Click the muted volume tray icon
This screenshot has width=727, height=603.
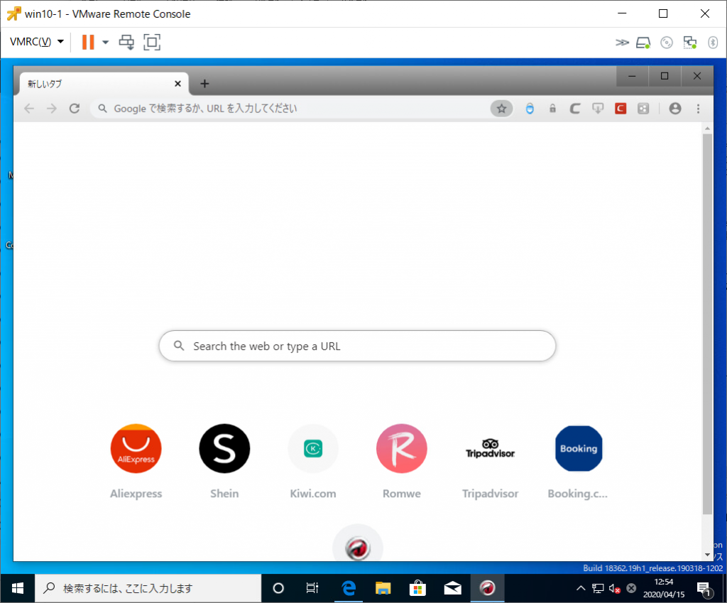615,588
